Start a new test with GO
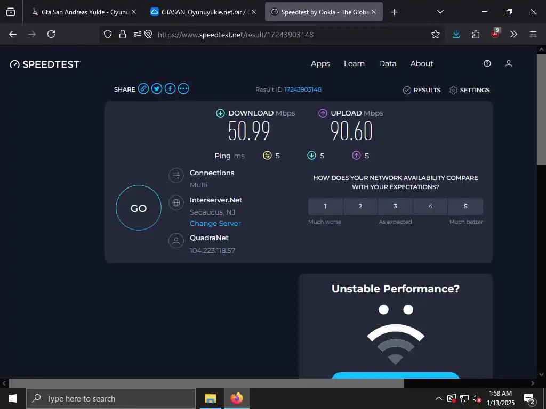This screenshot has width=546, height=409. pyautogui.click(x=139, y=208)
